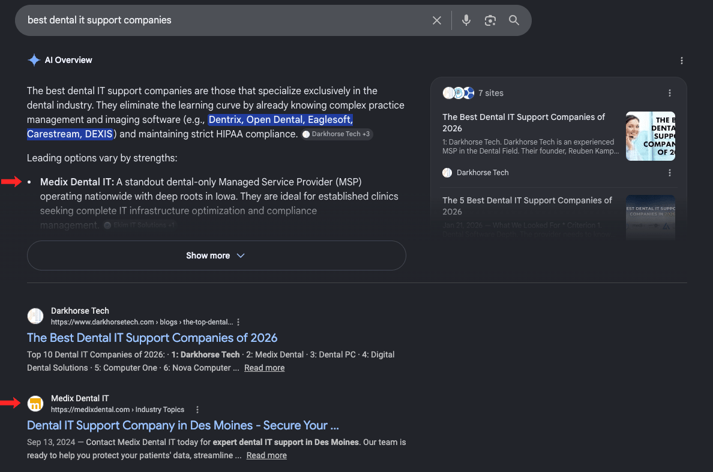Screen dimensions: 713x472
Task: Open three-dot menu beside Darkhorse Tech source card
Action: (x=669, y=173)
